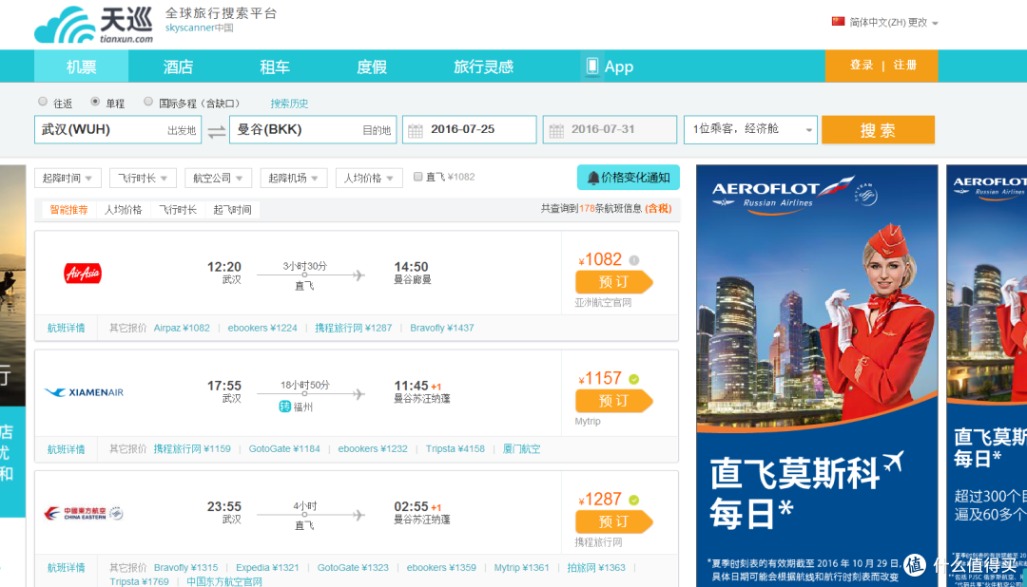Expand 人均价格 filter dropdown
The width and height of the screenshot is (1027, 587).
pos(369,178)
